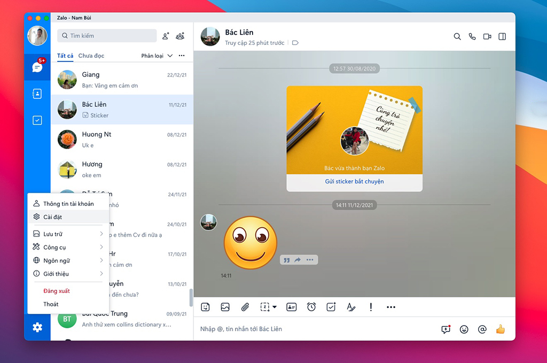This screenshot has width=547, height=363.
Task: Create a reminder with the alarm clock icon
Action: click(x=311, y=307)
